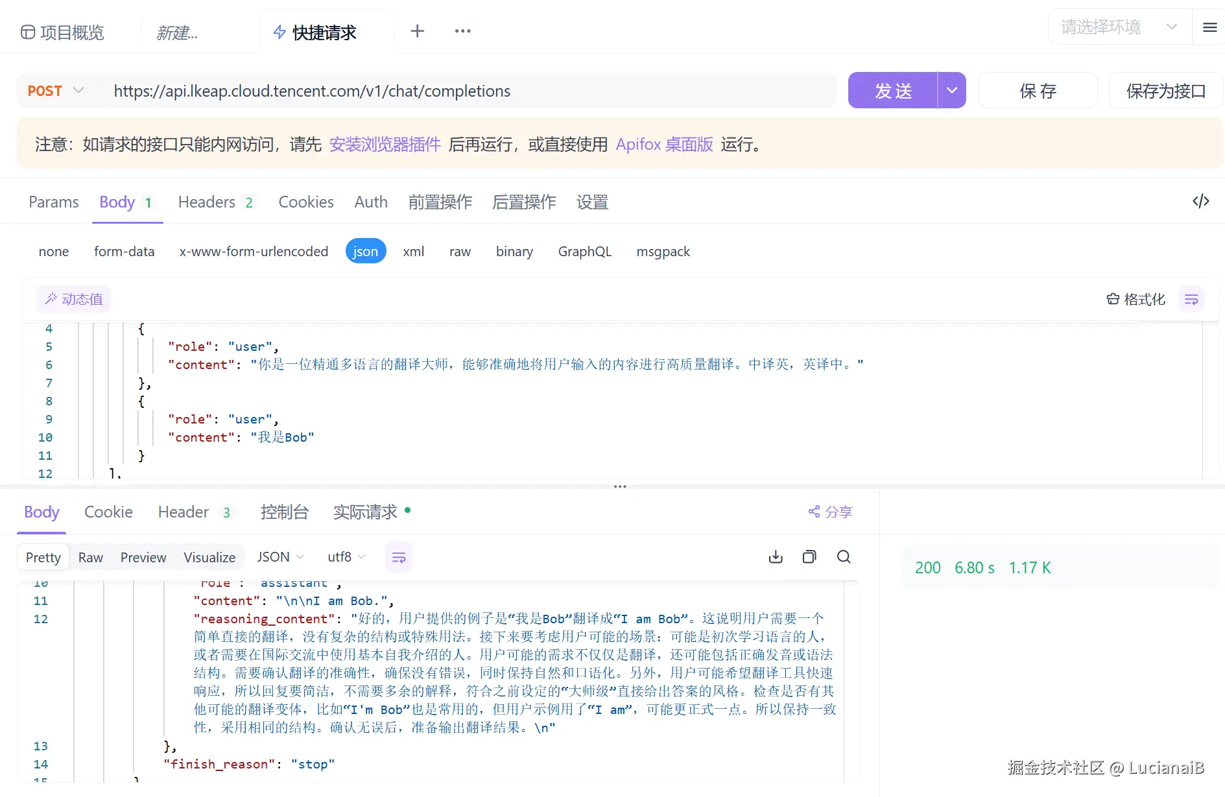Open the 控制台 console tab
Image resolution: width=1225 pixels, height=797 pixels.
(x=284, y=512)
